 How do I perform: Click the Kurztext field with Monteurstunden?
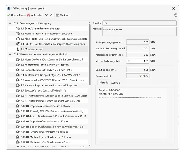click(139, 31)
